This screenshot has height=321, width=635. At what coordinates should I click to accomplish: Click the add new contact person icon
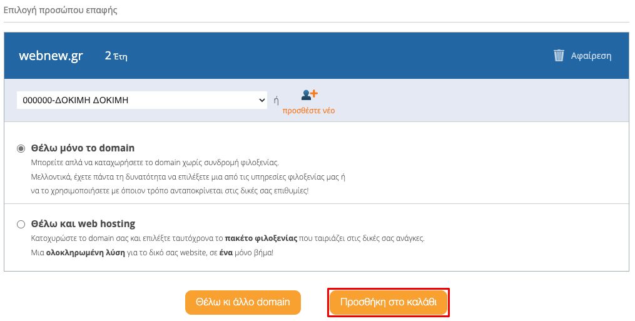(310, 95)
